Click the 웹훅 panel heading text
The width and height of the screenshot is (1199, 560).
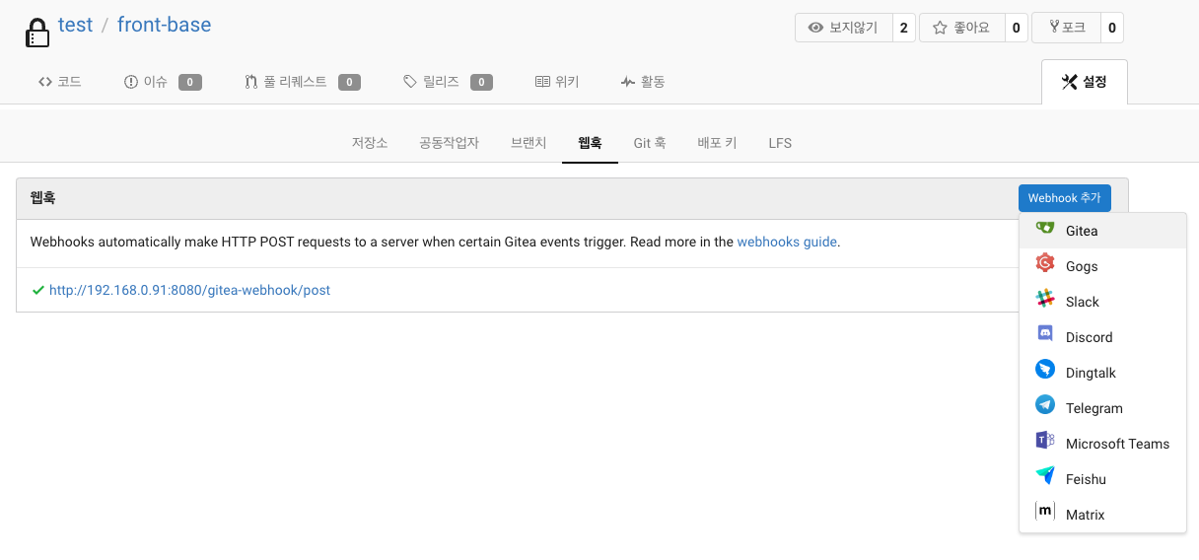pyautogui.click(x=42, y=198)
